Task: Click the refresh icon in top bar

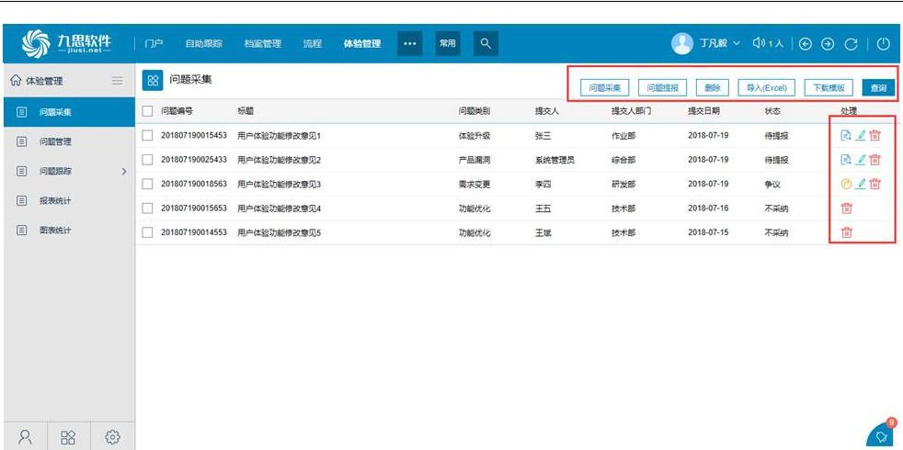Action: tap(851, 43)
